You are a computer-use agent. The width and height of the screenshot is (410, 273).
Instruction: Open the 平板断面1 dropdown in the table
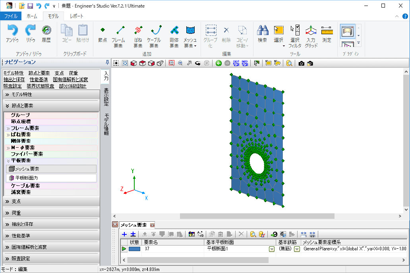pyautogui.click(x=272, y=249)
